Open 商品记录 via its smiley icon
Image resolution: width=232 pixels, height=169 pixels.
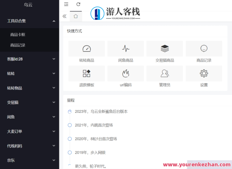click(x=204, y=48)
